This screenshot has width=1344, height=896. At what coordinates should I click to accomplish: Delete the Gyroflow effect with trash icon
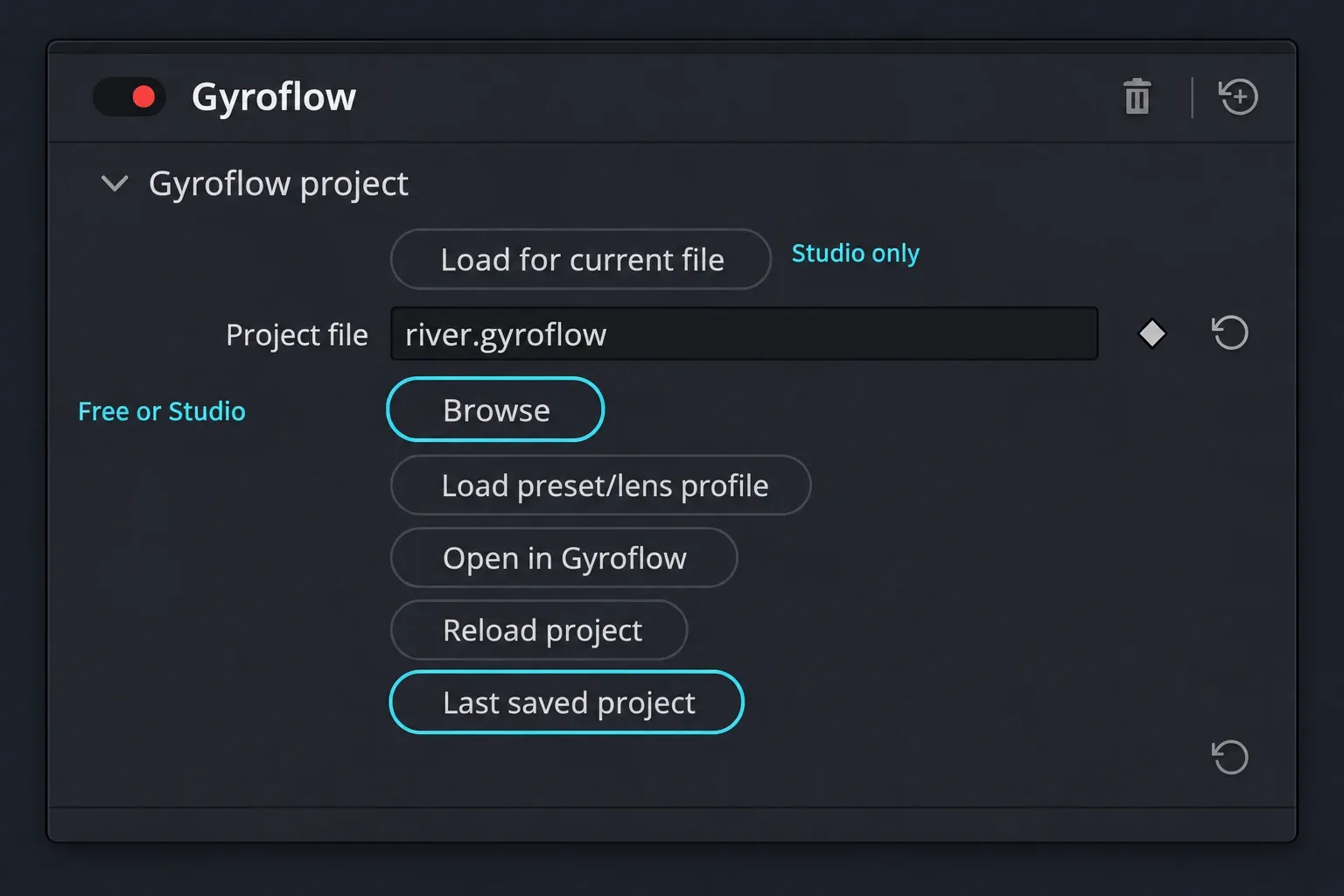(1137, 96)
